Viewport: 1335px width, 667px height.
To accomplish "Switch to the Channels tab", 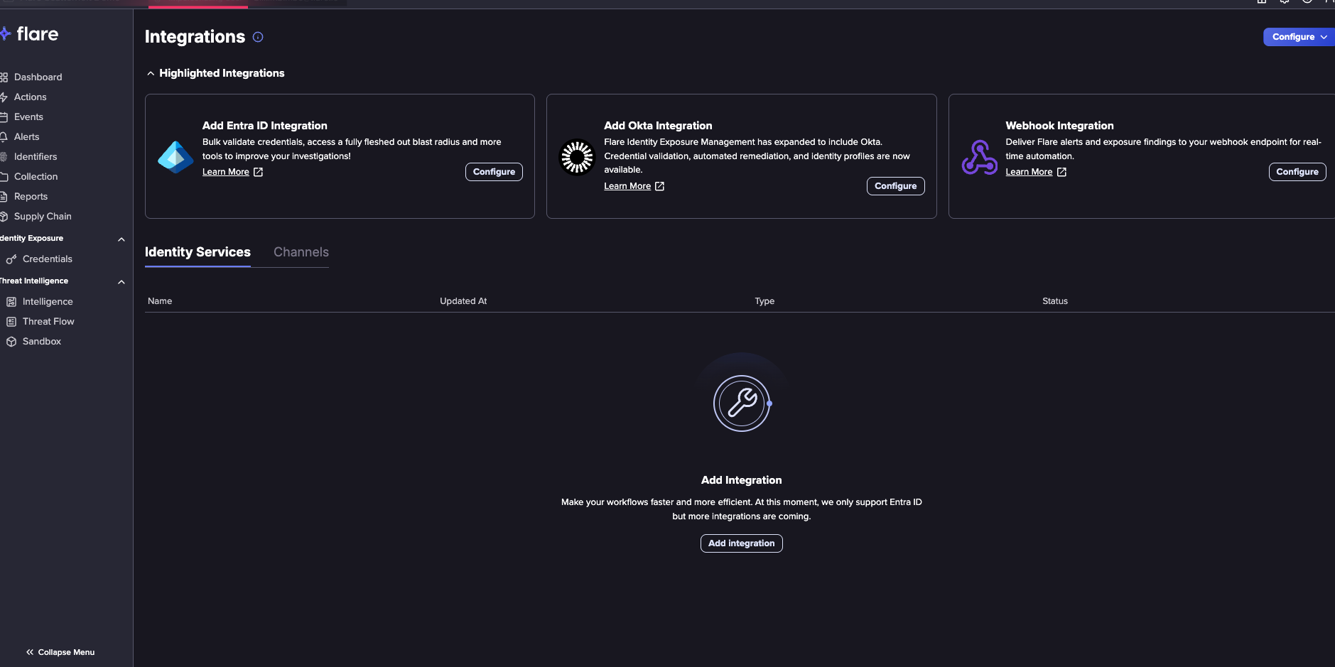I will (x=301, y=252).
